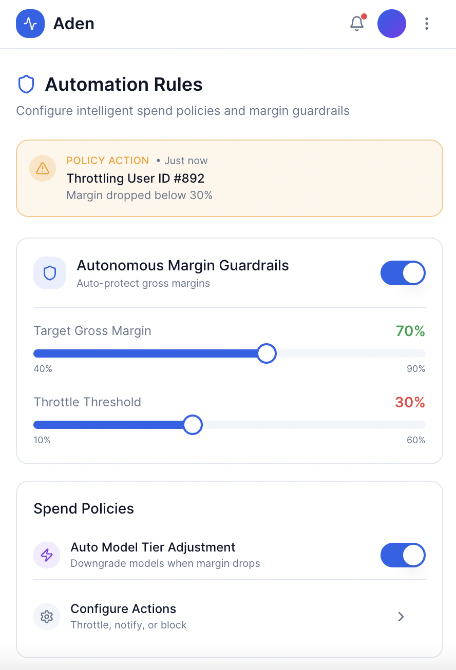Image resolution: width=456 pixels, height=670 pixels.
Task: Click the lightning bolt Auto Model Tier icon
Action: (47, 555)
